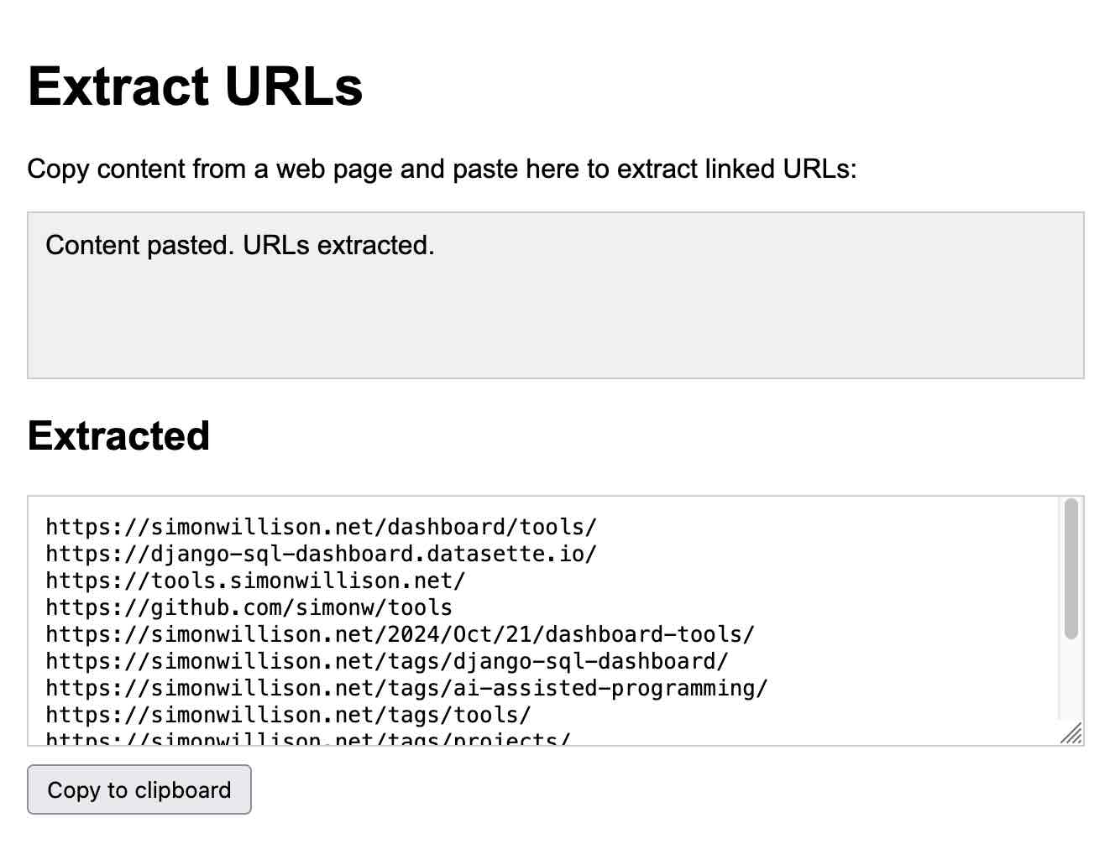
Task: Click the Copy to clipboard button
Action: click(x=139, y=789)
